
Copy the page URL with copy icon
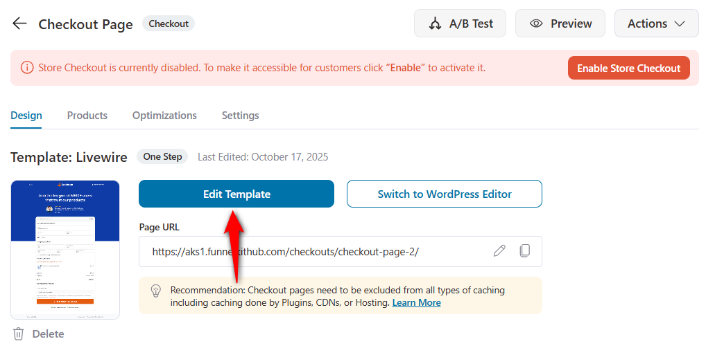pyautogui.click(x=525, y=251)
